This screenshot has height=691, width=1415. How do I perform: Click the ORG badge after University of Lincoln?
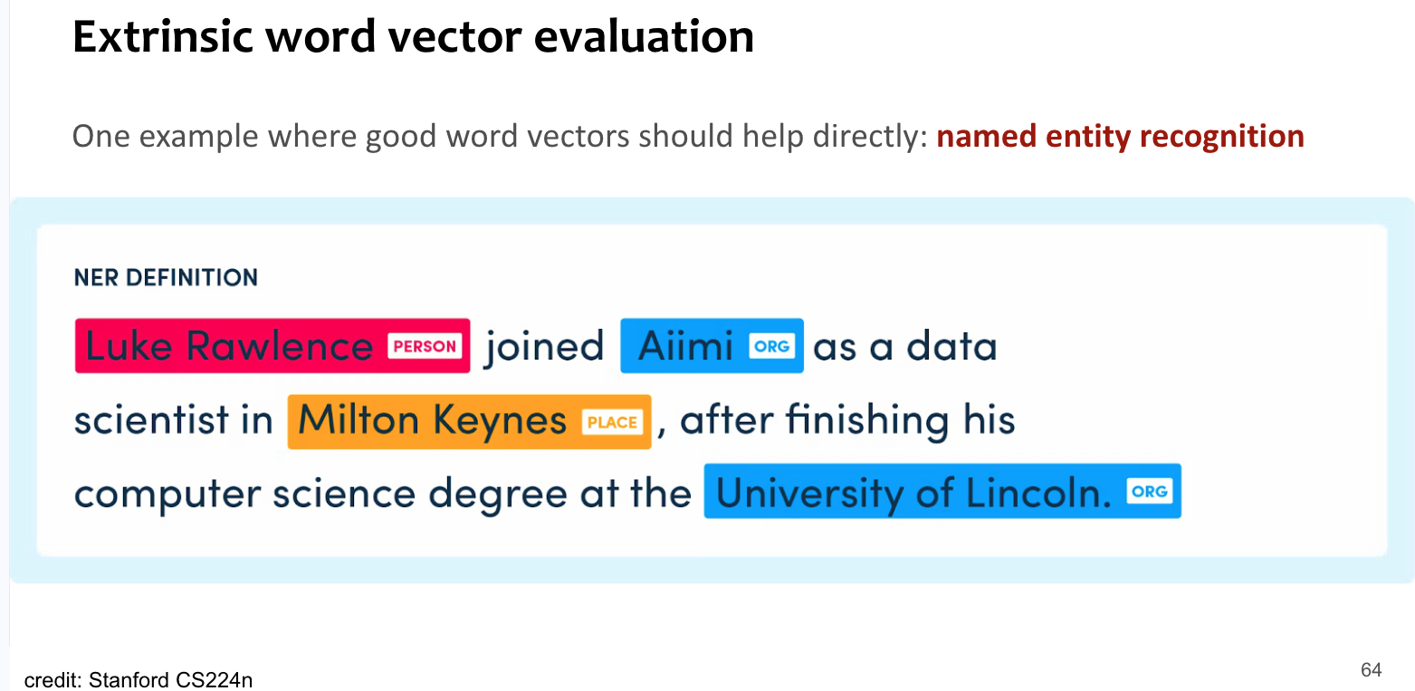pyautogui.click(x=1150, y=492)
